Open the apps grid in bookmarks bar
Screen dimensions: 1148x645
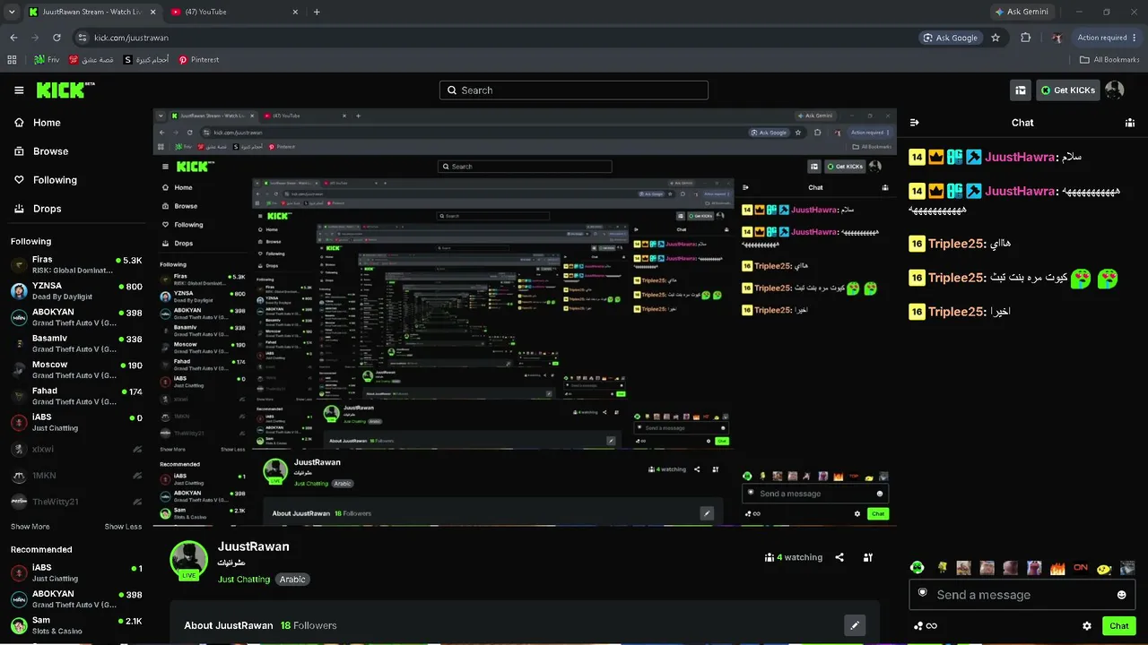(x=12, y=60)
